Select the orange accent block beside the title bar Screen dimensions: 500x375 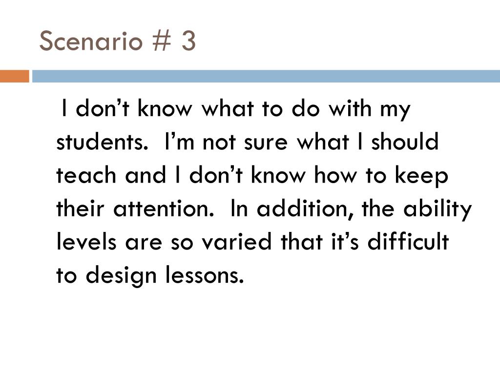(x=14, y=76)
